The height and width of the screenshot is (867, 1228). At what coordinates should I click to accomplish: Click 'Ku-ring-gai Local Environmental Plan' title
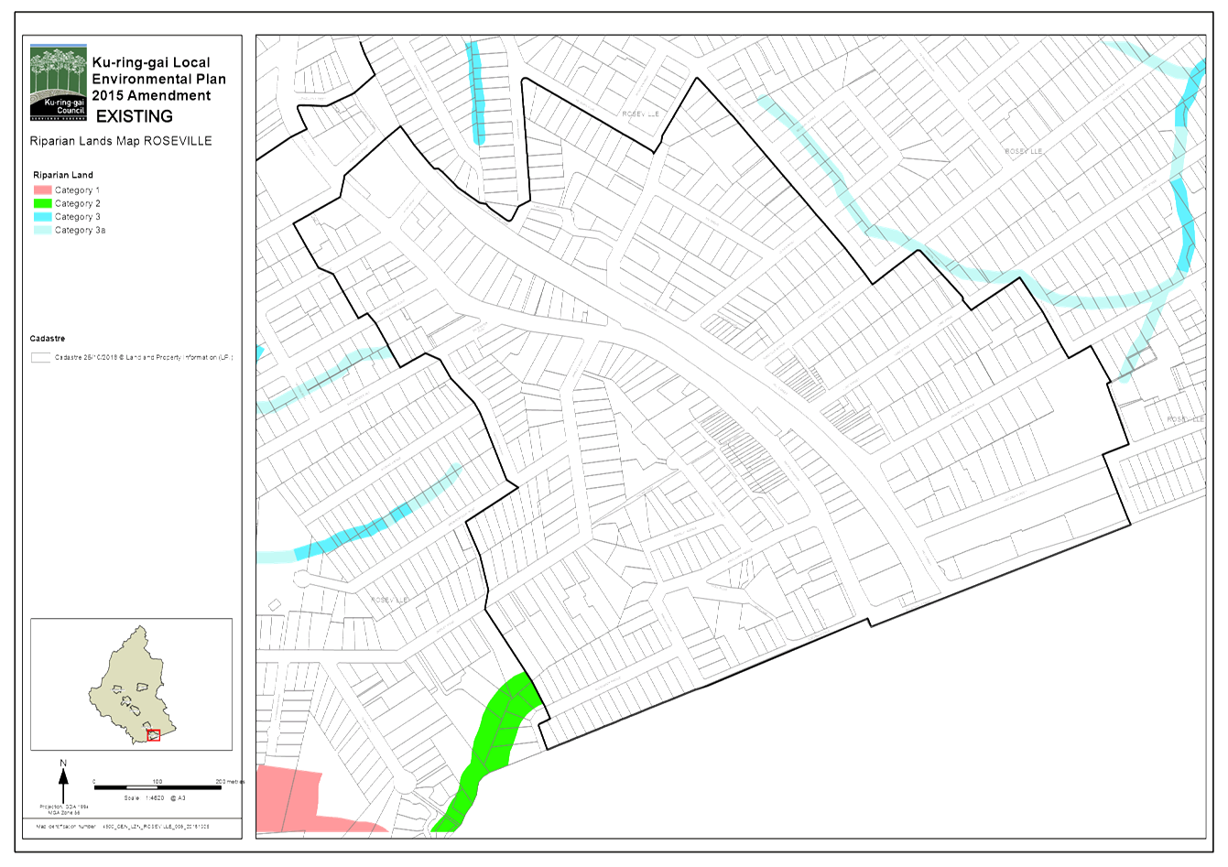(x=158, y=79)
